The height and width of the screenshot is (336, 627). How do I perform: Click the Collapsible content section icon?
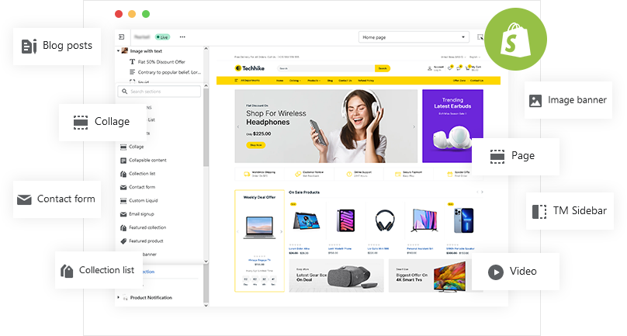tap(123, 160)
